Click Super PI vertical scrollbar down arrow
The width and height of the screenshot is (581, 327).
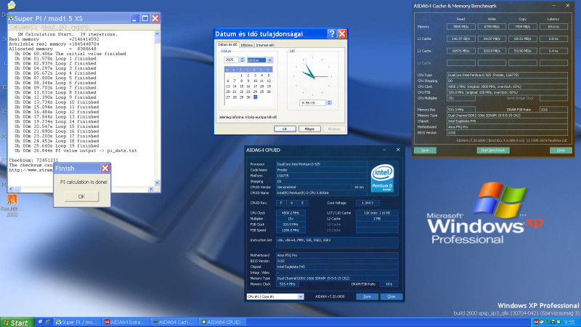157,183
